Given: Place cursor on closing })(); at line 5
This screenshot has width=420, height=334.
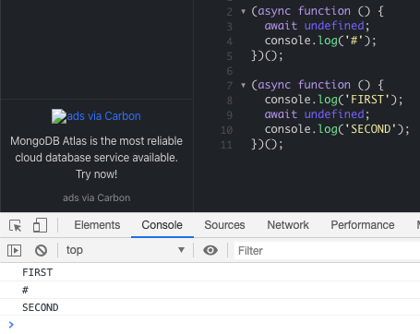Looking at the screenshot, I should pyautogui.click(x=267, y=55).
